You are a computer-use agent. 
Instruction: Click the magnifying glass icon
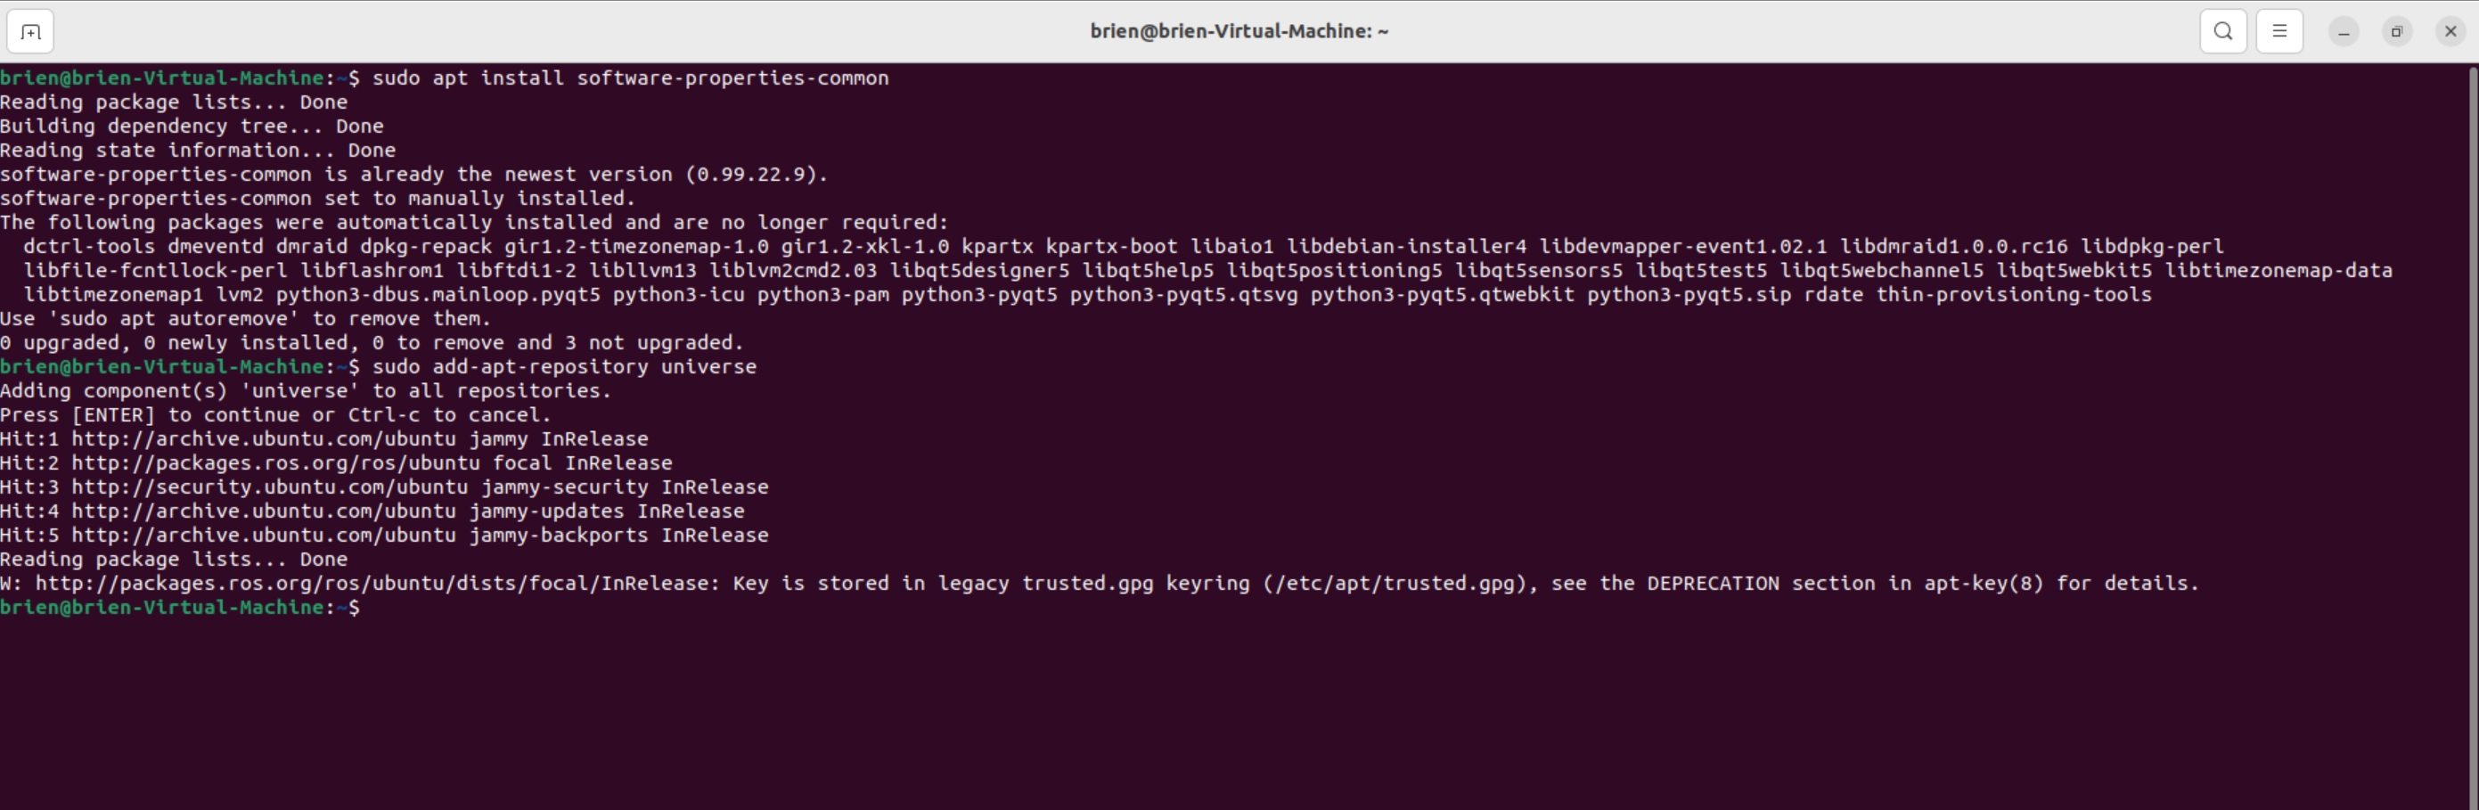click(x=2223, y=31)
